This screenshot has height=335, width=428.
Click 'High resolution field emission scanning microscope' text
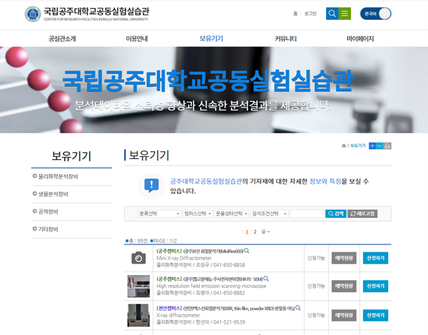[x=211, y=286]
